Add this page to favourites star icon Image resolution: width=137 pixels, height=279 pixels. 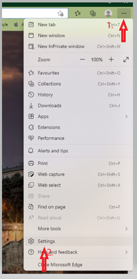[61, 13]
